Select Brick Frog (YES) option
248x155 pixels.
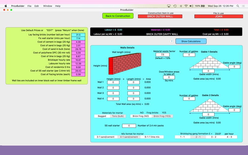point(162,116)
